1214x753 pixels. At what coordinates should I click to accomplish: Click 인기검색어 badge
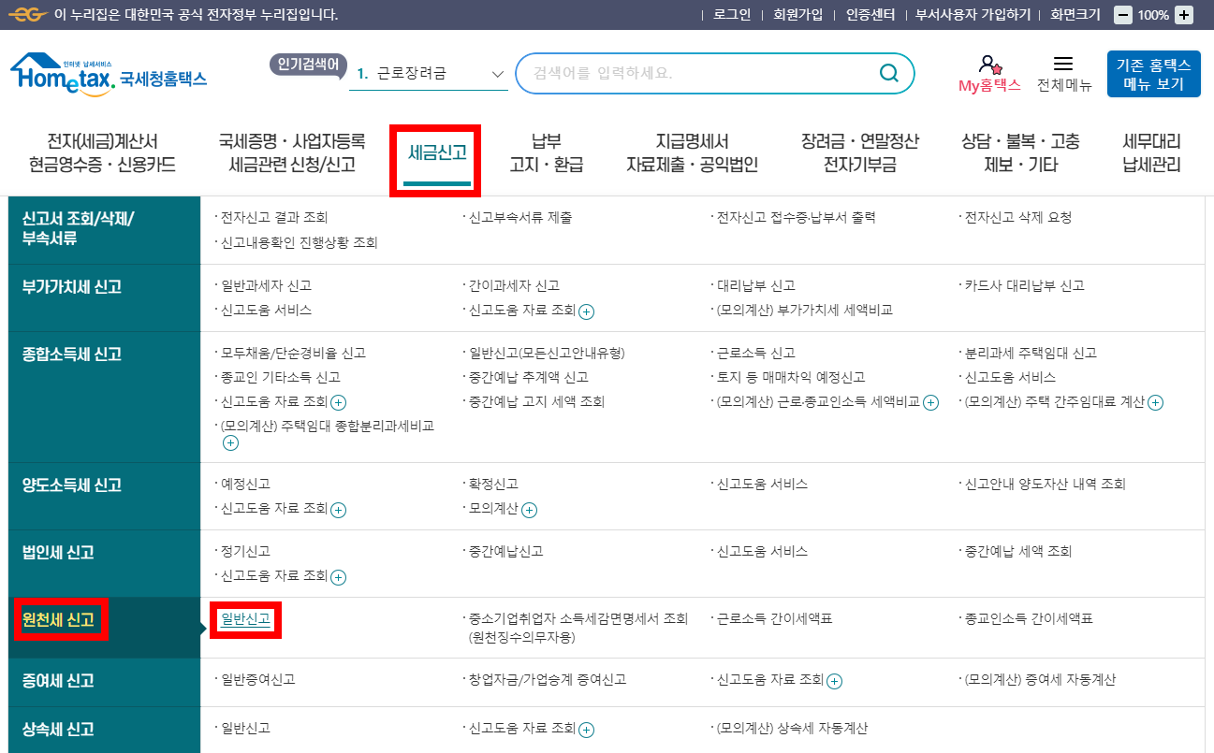coord(308,64)
